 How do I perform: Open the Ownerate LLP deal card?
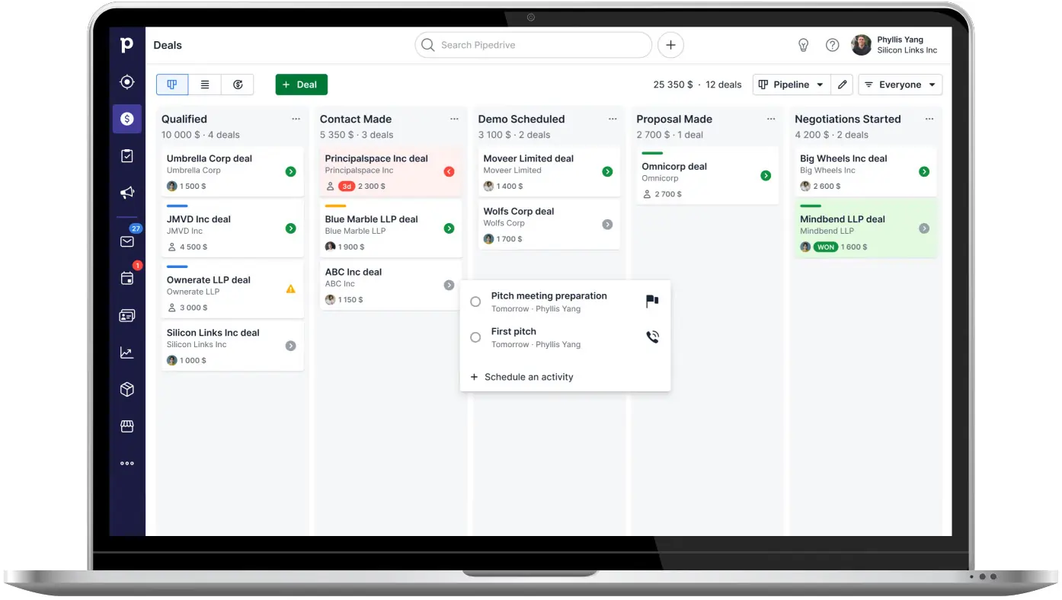[232, 289]
